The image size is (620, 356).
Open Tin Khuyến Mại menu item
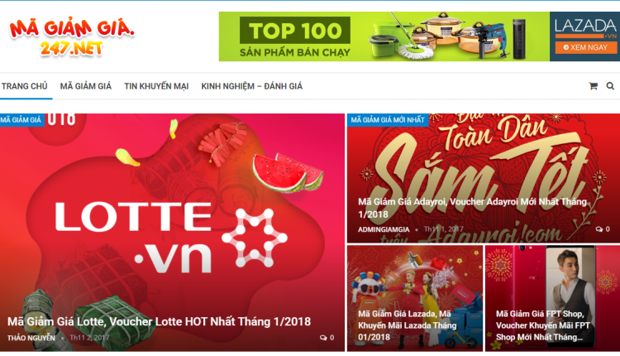[x=156, y=86]
